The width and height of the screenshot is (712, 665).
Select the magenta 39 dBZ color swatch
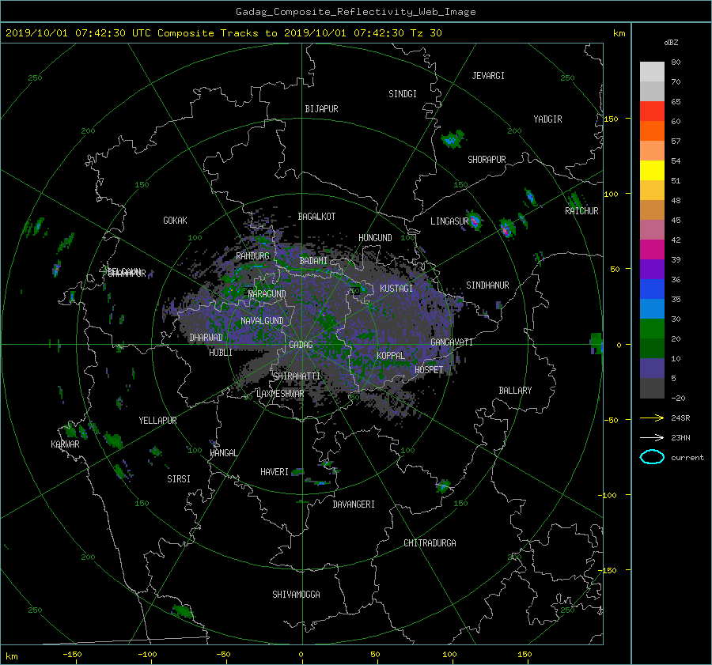[x=652, y=249]
